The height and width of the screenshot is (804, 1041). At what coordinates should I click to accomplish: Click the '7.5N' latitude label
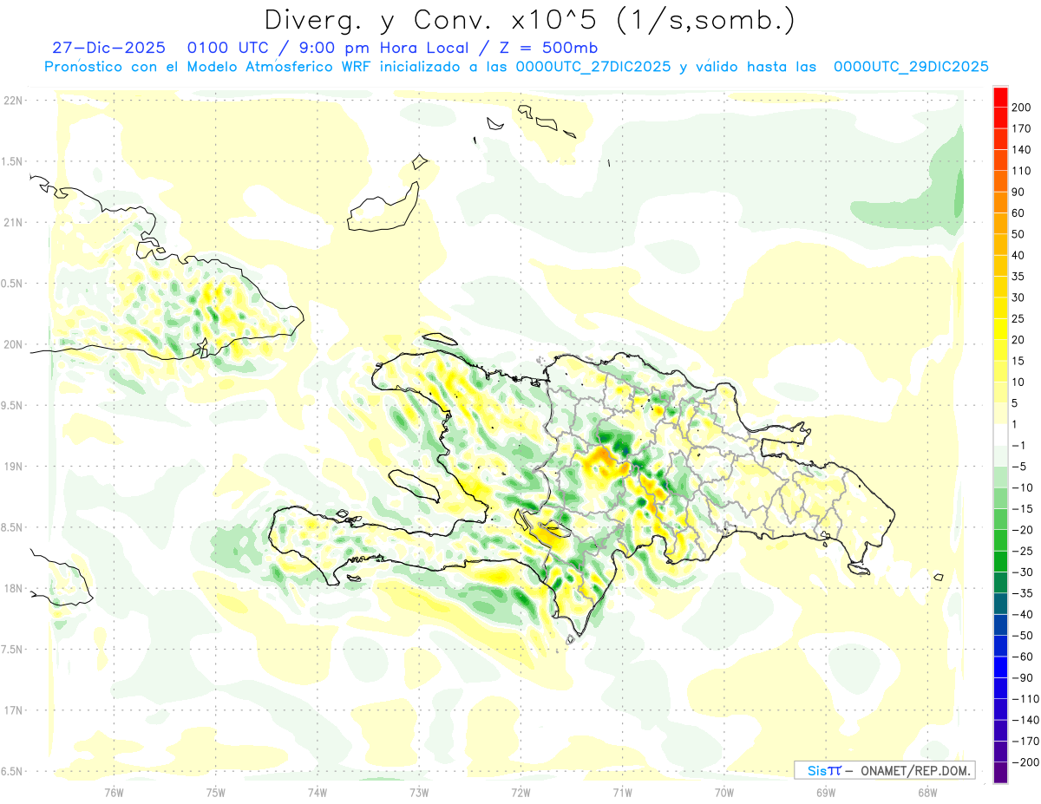(x=13, y=650)
